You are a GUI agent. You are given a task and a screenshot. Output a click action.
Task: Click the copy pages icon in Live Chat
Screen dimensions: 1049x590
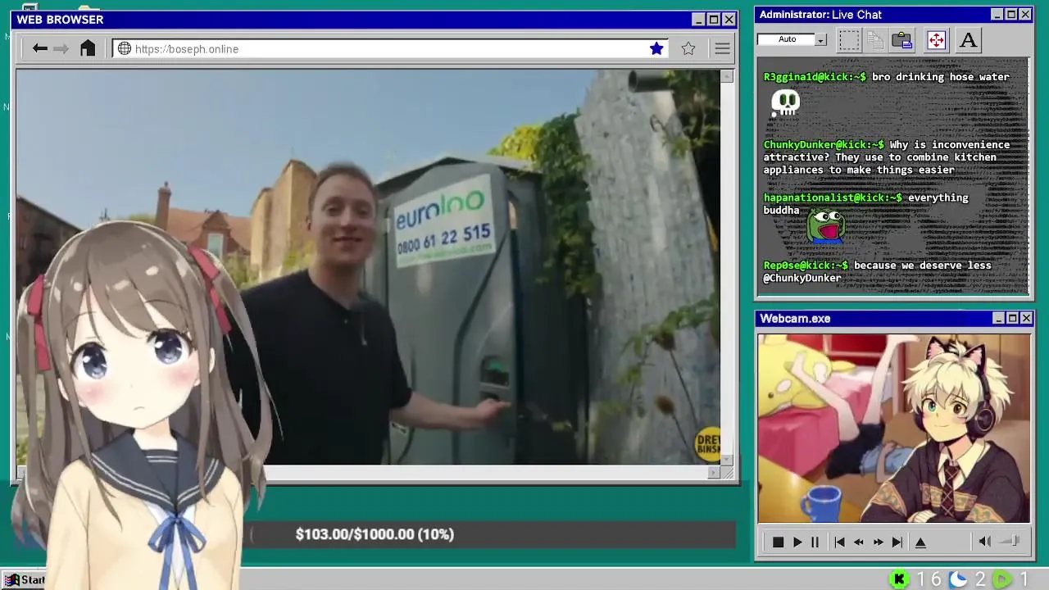click(875, 39)
